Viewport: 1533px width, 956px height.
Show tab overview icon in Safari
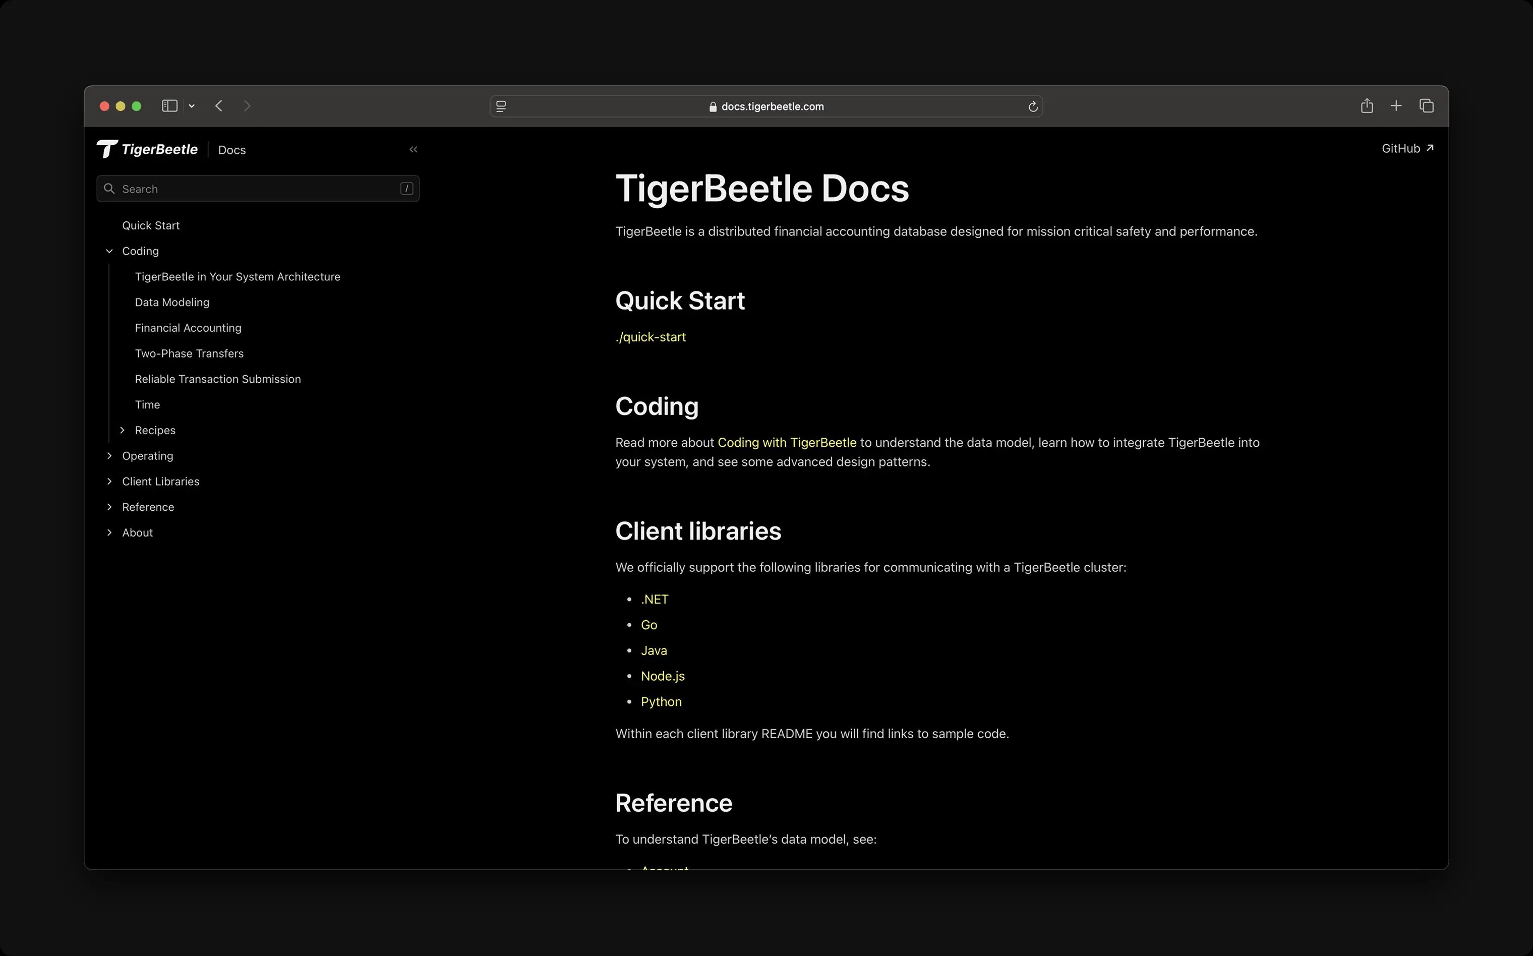tap(1426, 105)
